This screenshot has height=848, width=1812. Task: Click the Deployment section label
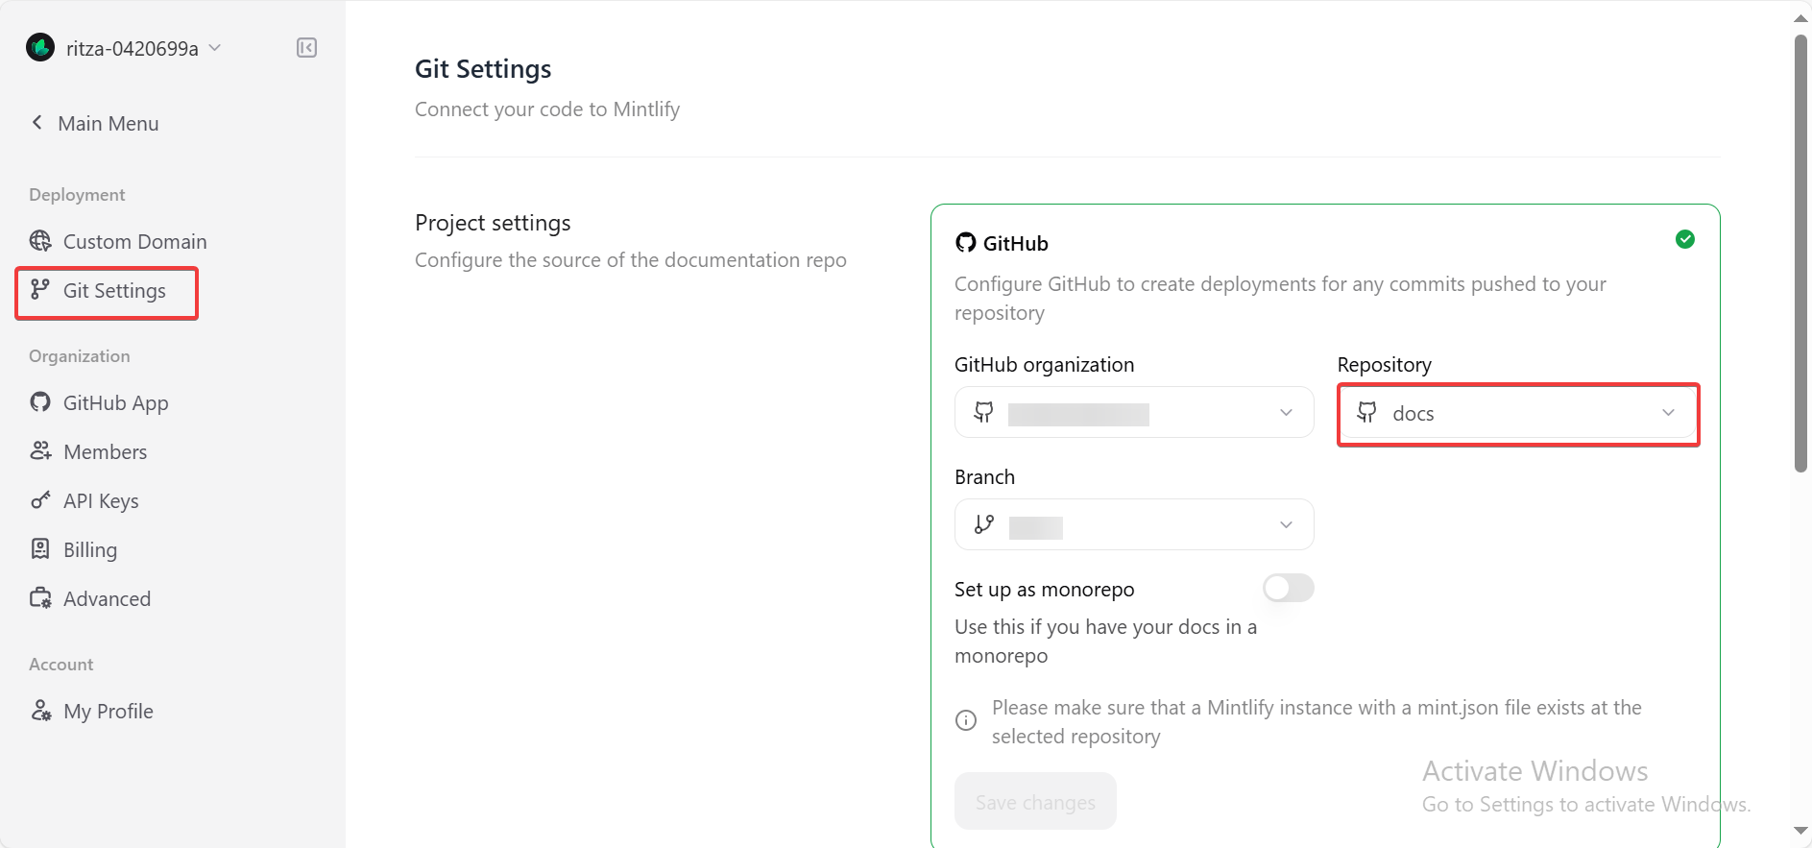(77, 195)
